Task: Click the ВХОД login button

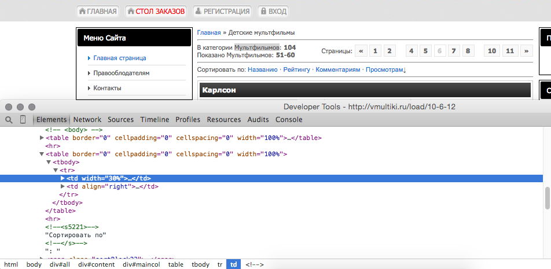Action: [272, 11]
